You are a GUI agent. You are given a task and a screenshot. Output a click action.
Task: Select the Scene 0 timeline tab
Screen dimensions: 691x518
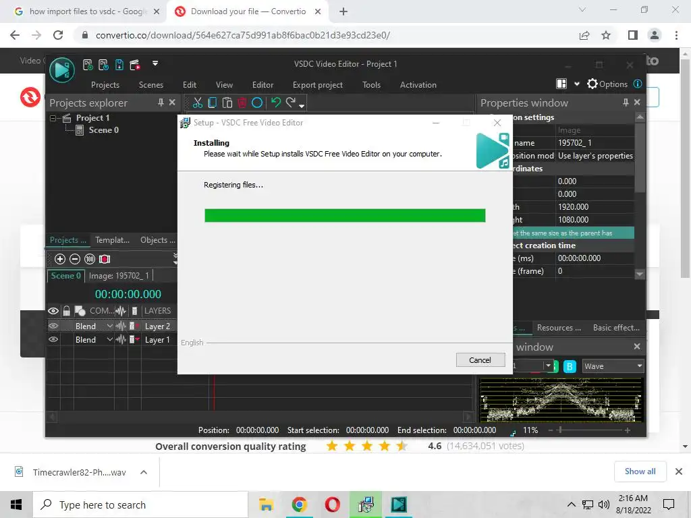[65, 276]
